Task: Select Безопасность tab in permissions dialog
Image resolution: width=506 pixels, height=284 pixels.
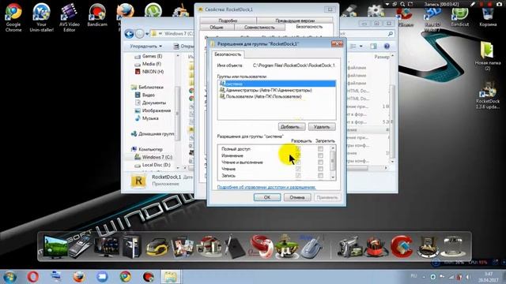Action: (228, 54)
